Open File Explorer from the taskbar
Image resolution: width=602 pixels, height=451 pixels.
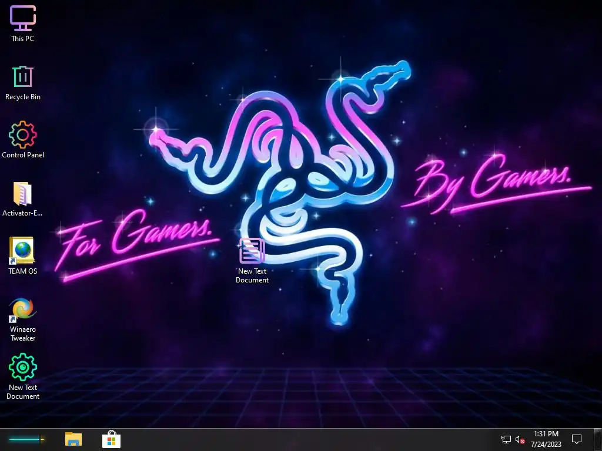73,439
